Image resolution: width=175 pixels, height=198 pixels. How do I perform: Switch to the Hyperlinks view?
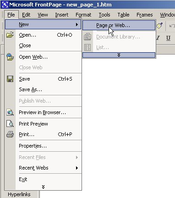19,194
